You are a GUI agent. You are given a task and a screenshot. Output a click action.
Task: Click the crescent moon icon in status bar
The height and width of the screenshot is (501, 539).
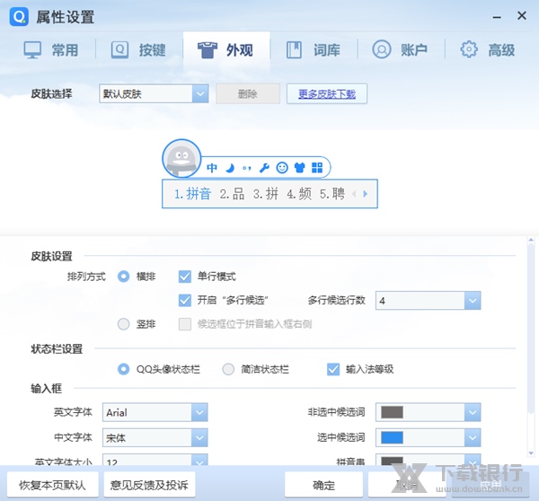229,168
